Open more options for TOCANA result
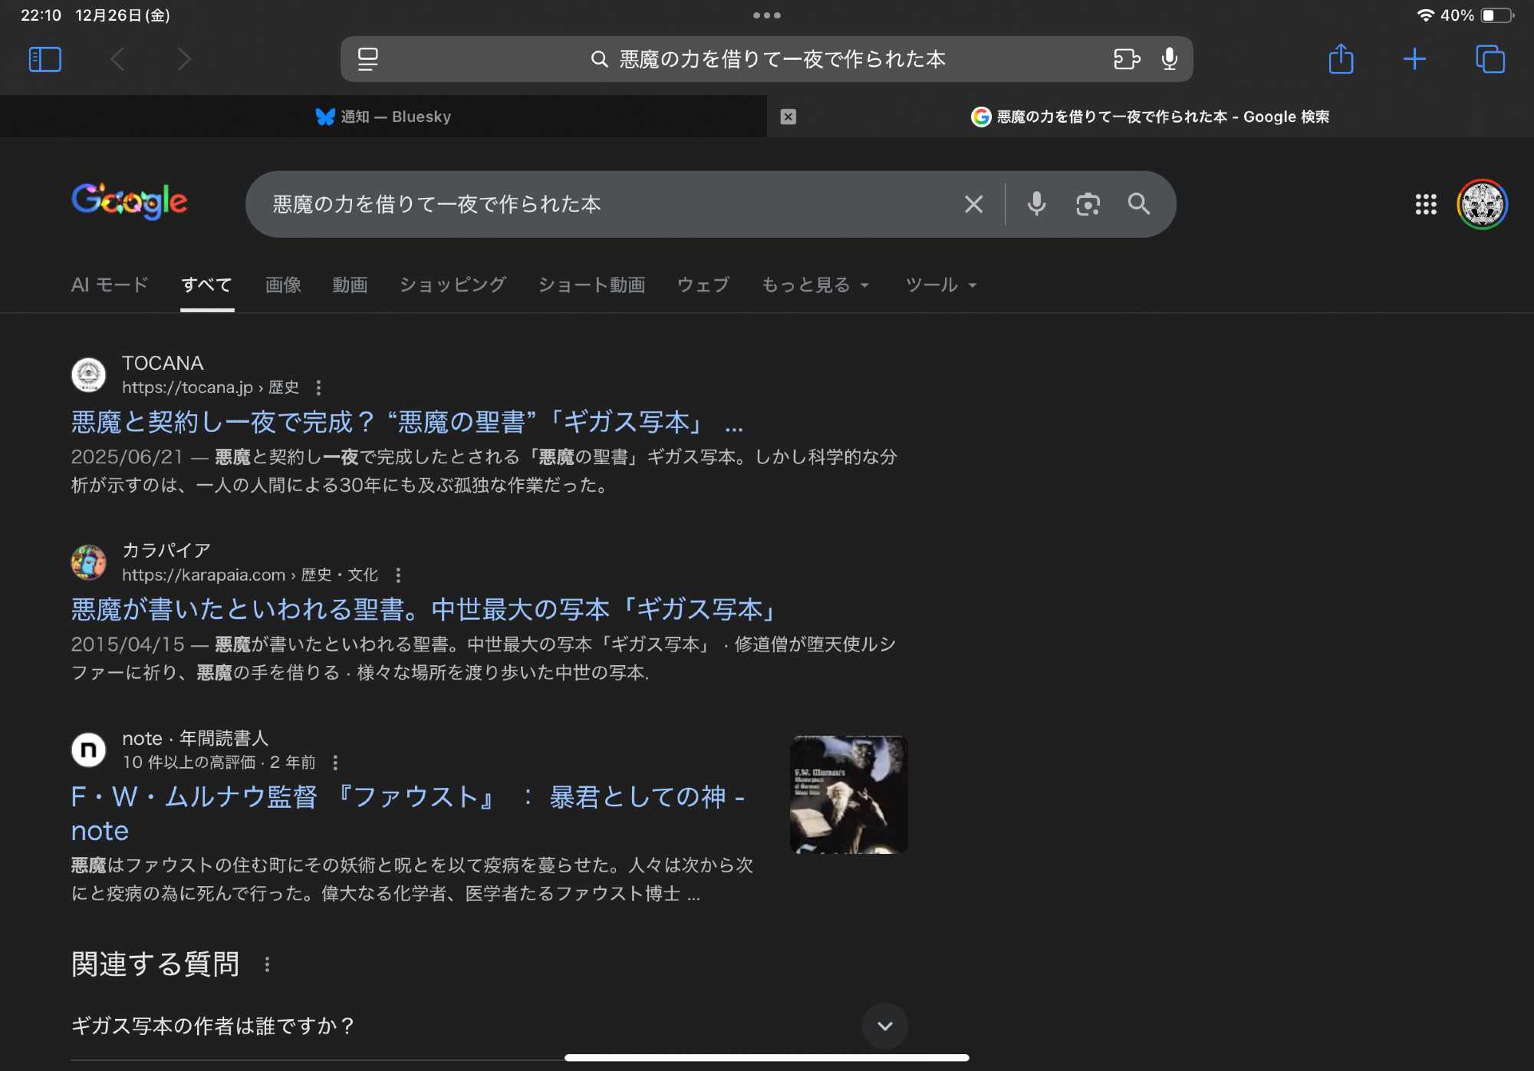This screenshot has width=1534, height=1071. (318, 388)
